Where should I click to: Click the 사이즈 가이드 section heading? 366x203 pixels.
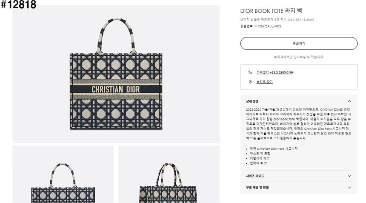[255, 176]
